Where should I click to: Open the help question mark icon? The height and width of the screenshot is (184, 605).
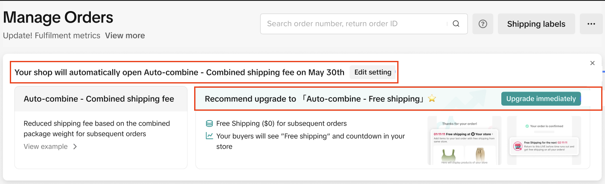point(483,24)
